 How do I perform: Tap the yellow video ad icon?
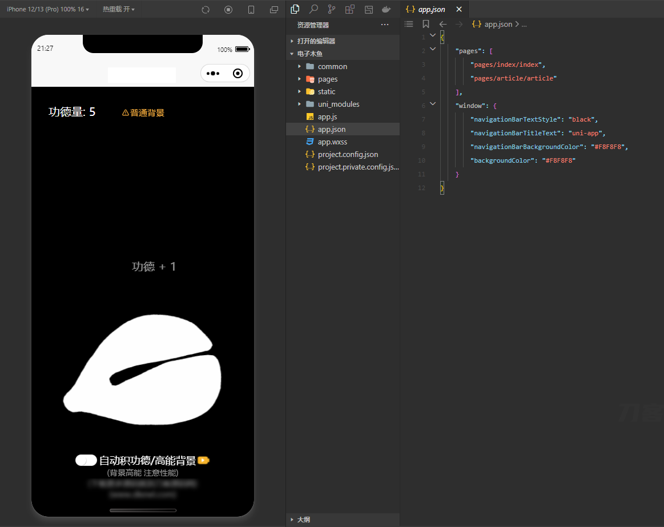click(x=203, y=461)
